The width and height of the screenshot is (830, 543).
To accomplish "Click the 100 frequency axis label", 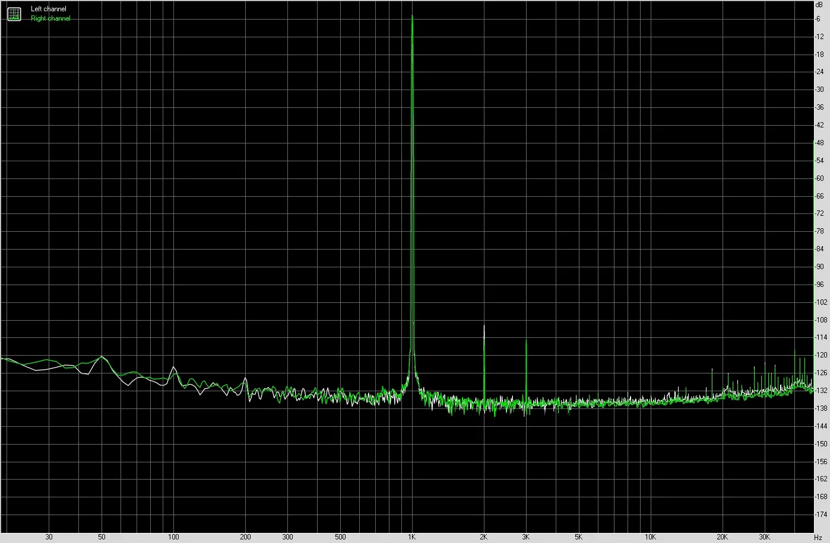I will click(173, 538).
